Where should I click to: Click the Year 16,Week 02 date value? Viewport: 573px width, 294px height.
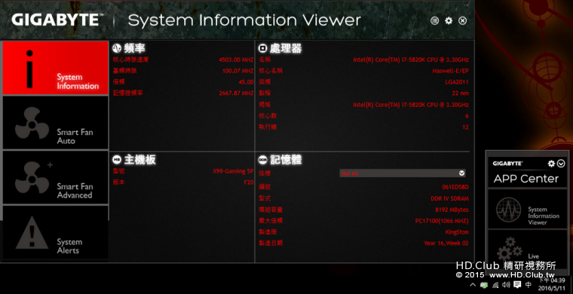pos(446,243)
